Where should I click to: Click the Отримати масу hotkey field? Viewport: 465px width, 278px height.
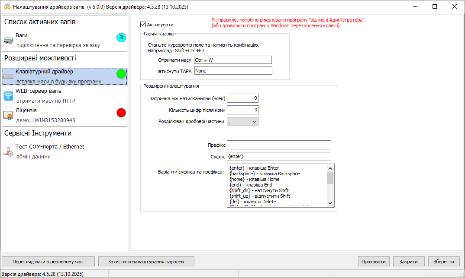click(x=233, y=60)
